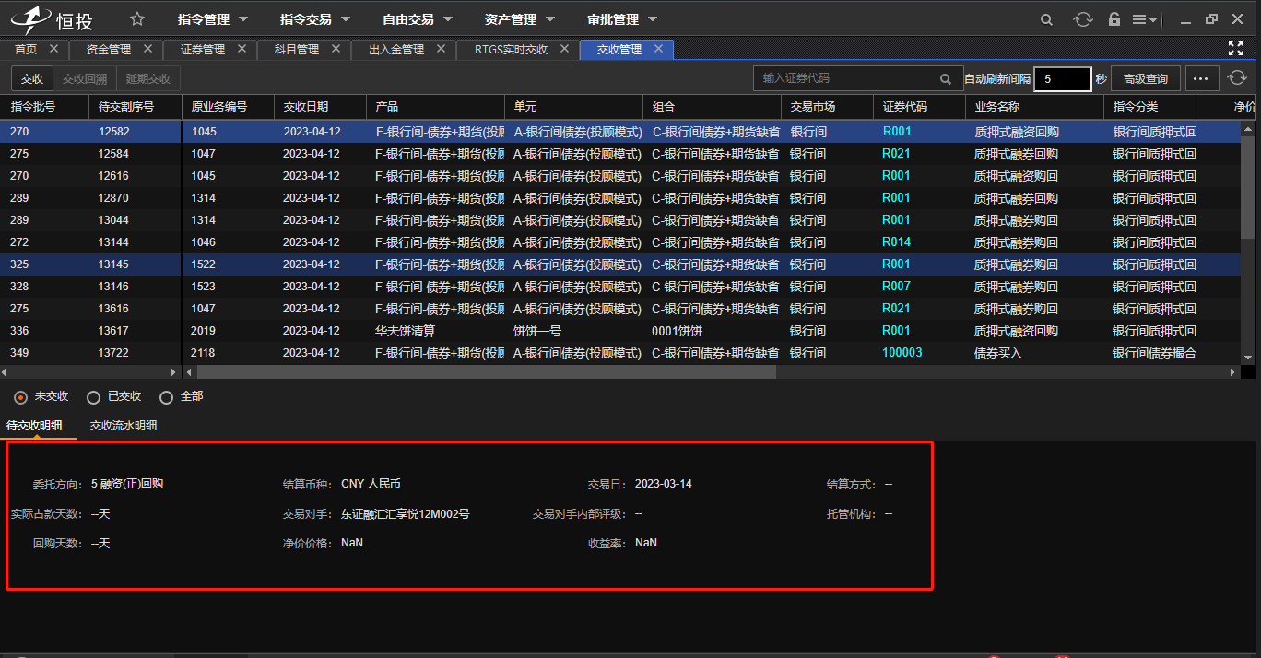Open the 交收流水明细 sub-tab
The height and width of the screenshot is (658, 1261).
tap(124, 426)
